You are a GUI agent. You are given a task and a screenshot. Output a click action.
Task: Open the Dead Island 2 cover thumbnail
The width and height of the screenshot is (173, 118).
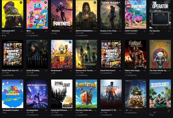click(160, 94)
